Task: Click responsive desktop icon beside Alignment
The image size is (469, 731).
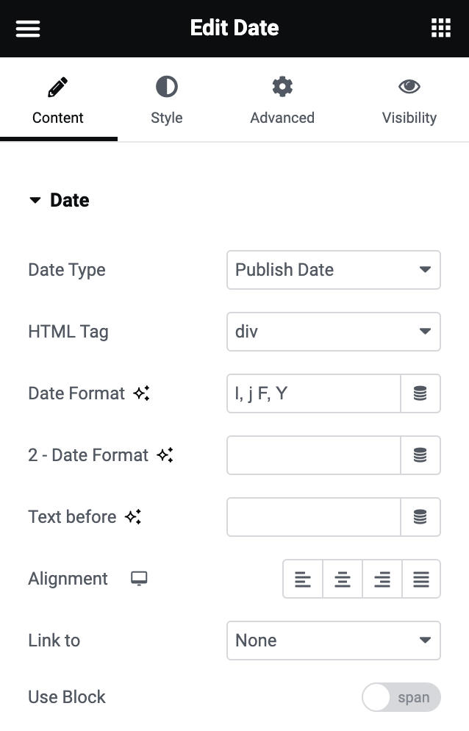Action: (x=139, y=579)
